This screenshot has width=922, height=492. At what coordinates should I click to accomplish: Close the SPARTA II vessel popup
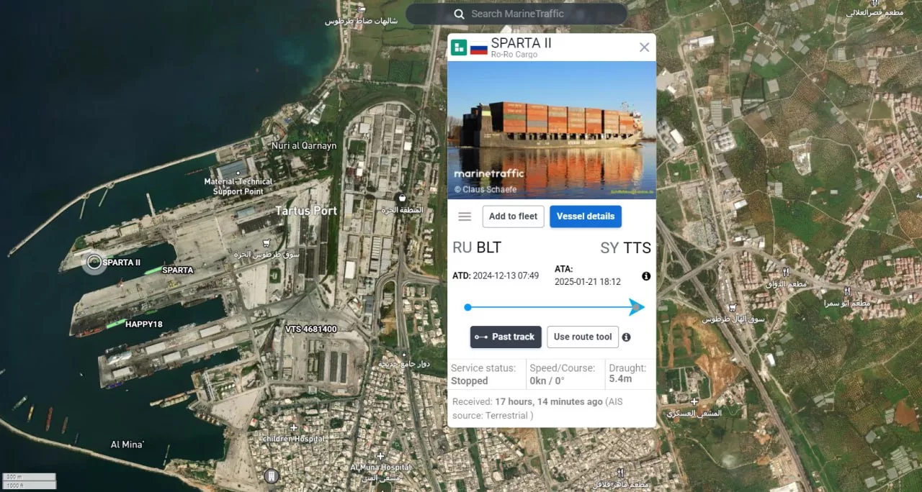(644, 47)
